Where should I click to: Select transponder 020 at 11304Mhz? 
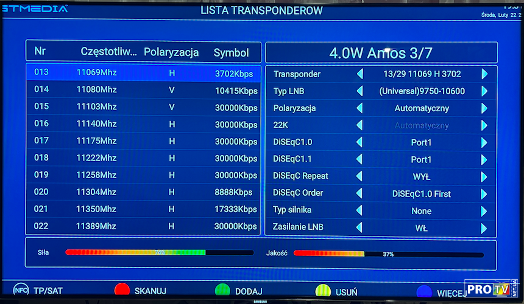coord(144,192)
